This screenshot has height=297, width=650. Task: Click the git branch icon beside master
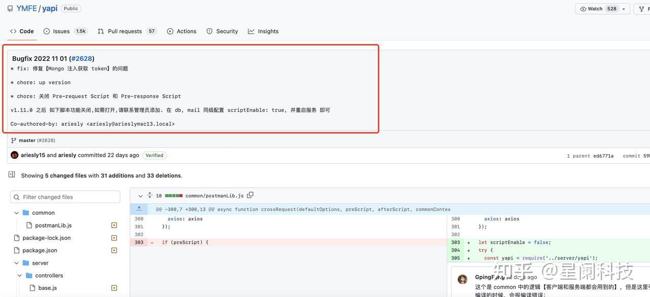14,140
